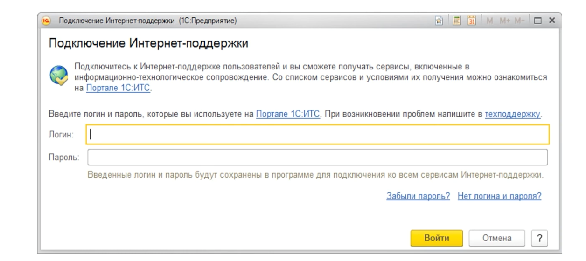Click the 1C application logo icon
The height and width of the screenshot is (261, 586).
[47, 21]
